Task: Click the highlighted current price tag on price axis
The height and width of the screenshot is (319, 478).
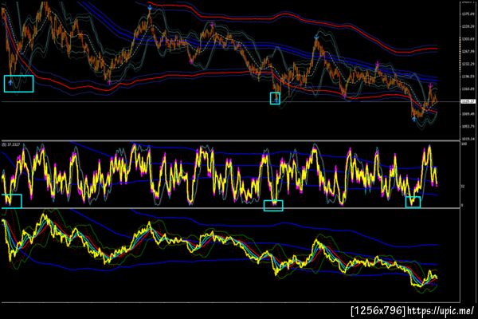Action: 468,101
